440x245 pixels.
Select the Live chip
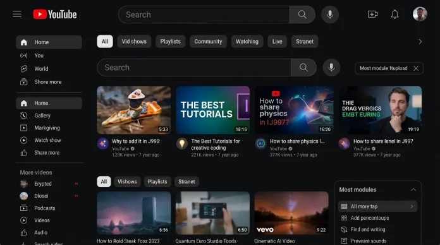point(277,42)
